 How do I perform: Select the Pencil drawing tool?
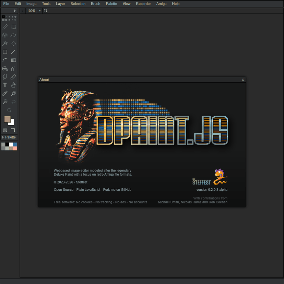pos(5,27)
